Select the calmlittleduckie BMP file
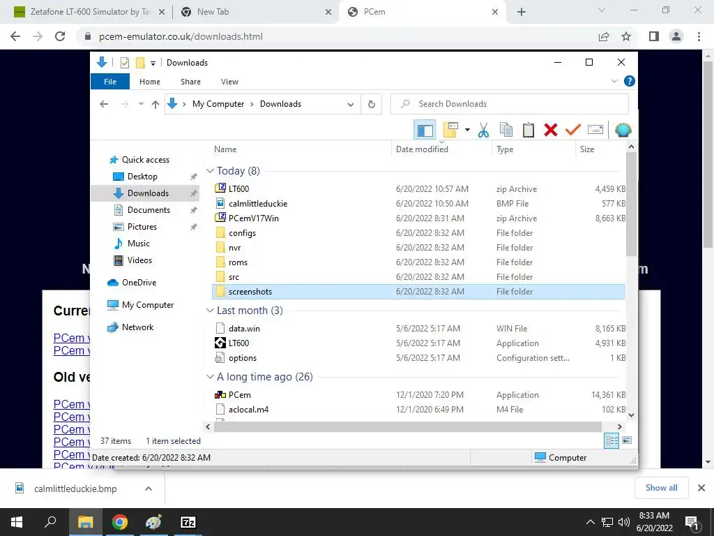 [419, 203]
